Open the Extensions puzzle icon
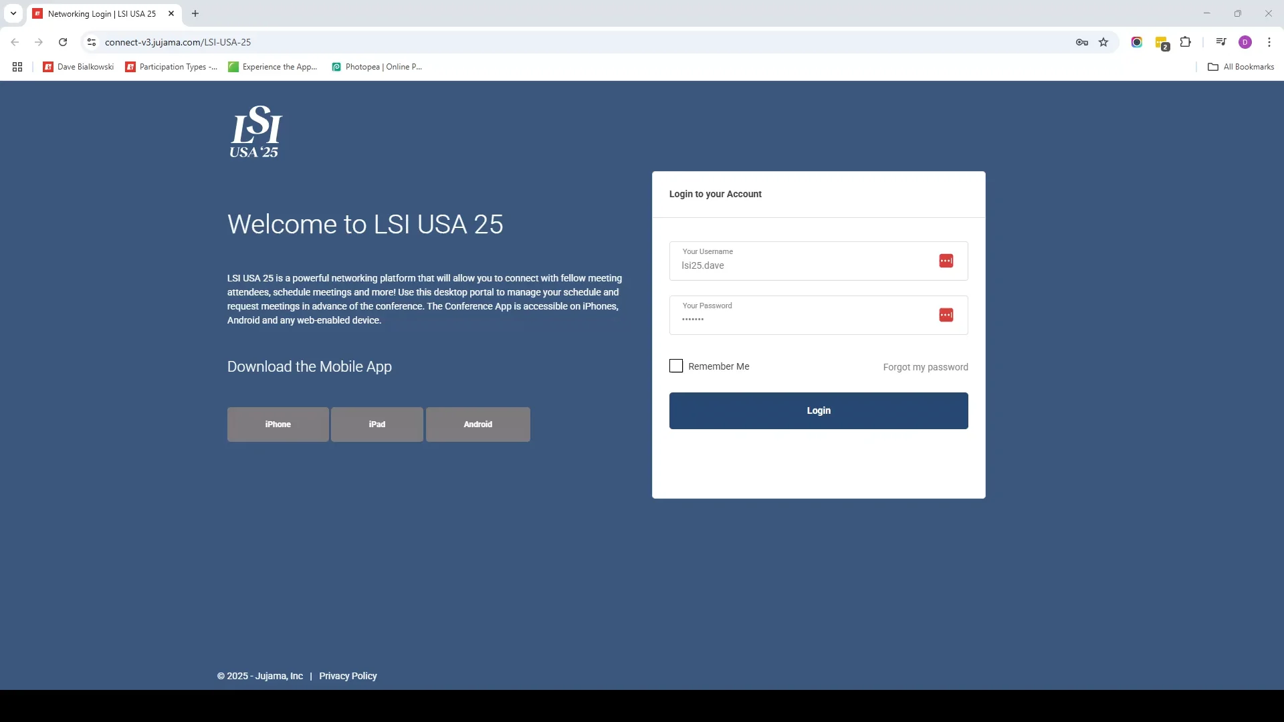 (x=1185, y=42)
